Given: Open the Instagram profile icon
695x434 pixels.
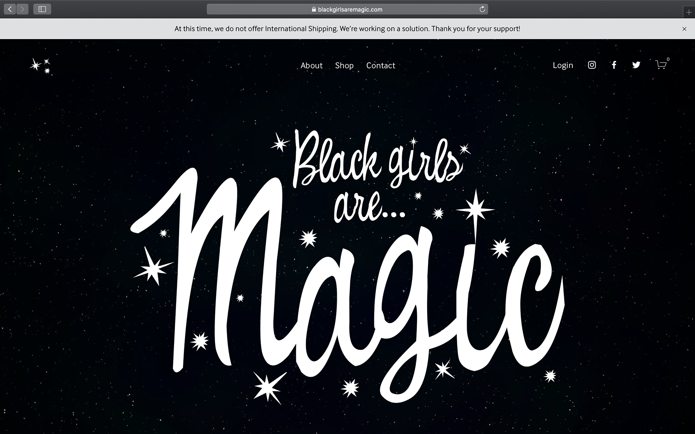Looking at the screenshot, I should click(592, 65).
